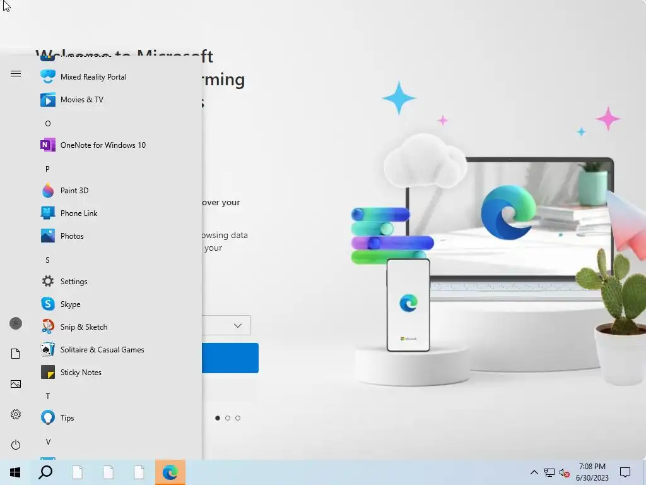This screenshot has width=646, height=485.
Task: Open taskbar Search
Action: click(45, 472)
